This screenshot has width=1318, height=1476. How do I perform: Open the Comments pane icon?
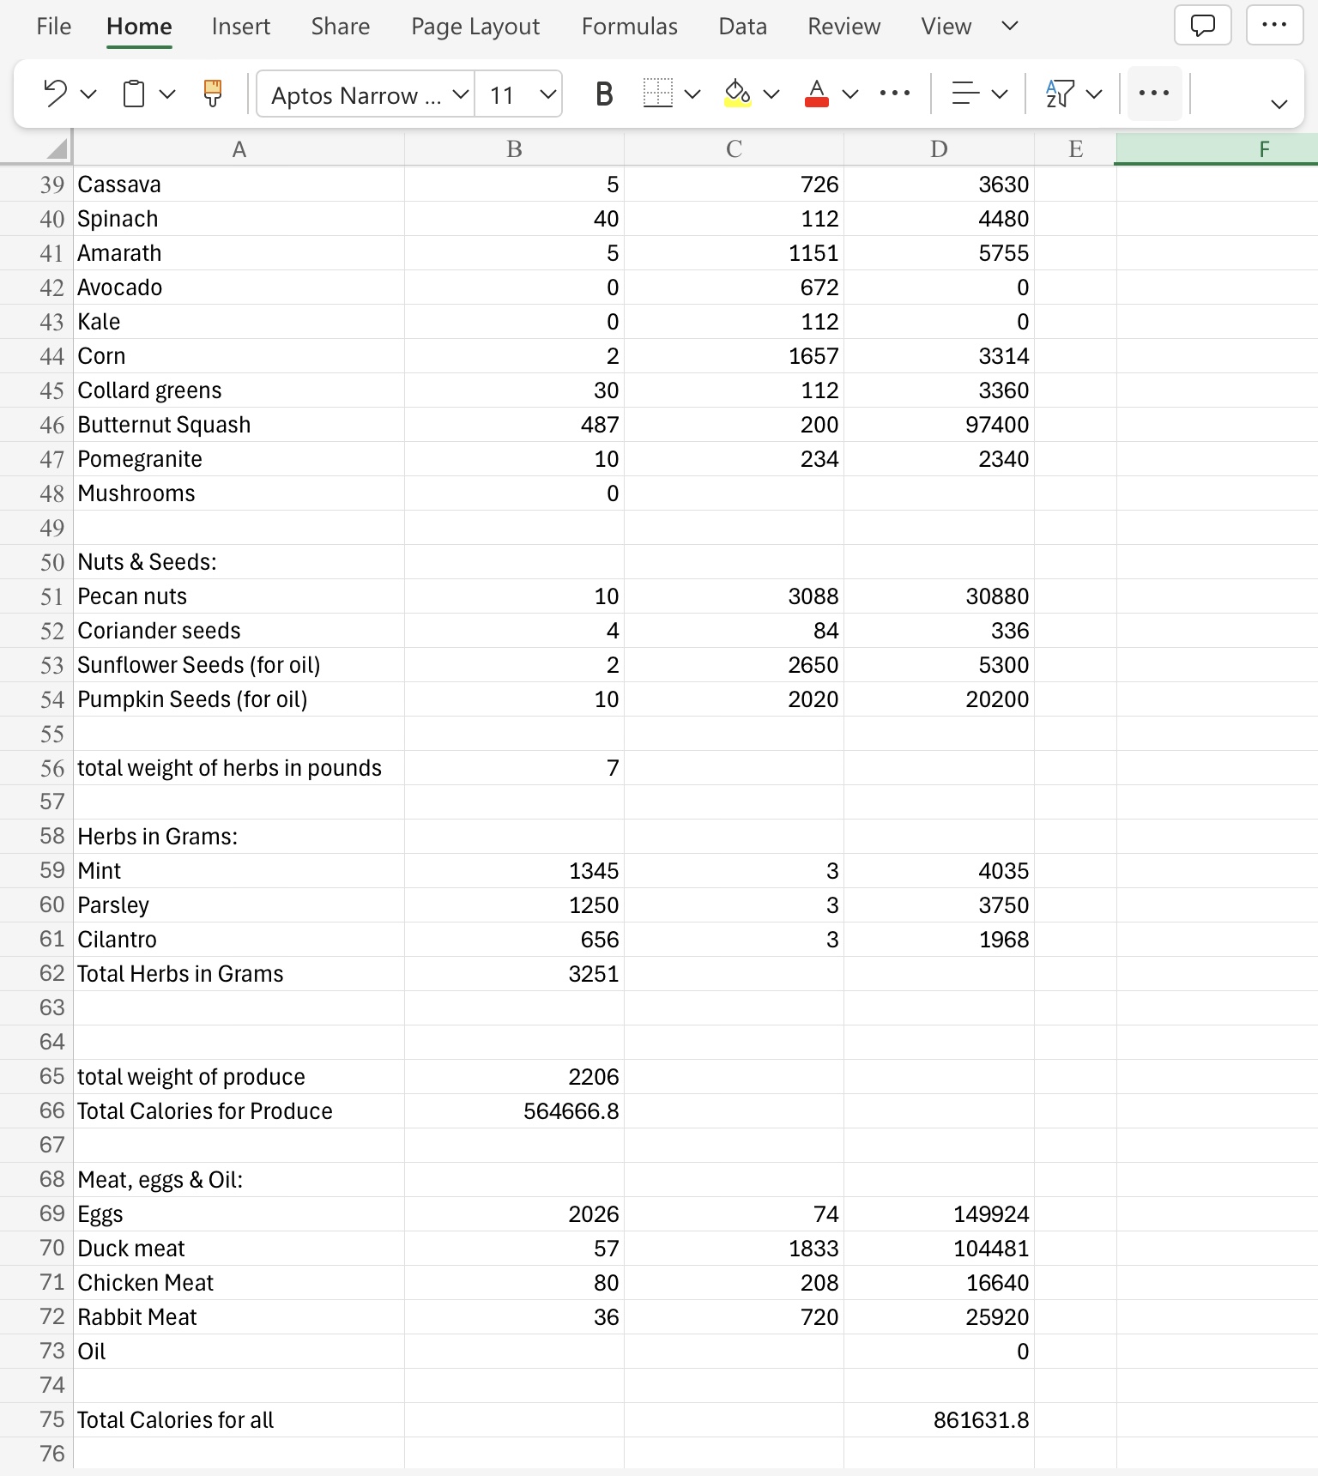coord(1202,26)
